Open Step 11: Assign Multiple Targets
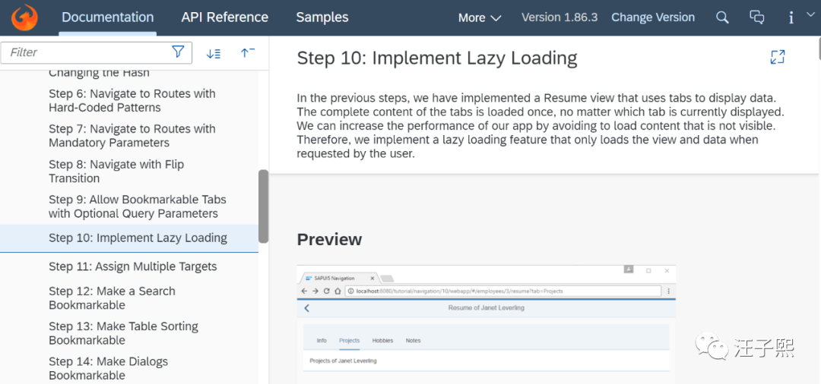Image resolution: width=821 pixels, height=384 pixels. click(x=133, y=266)
